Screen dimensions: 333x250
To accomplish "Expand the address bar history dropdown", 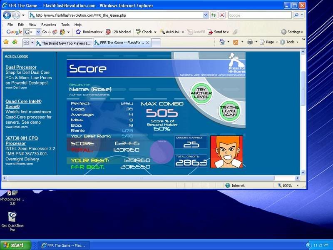I will coord(206,15).
